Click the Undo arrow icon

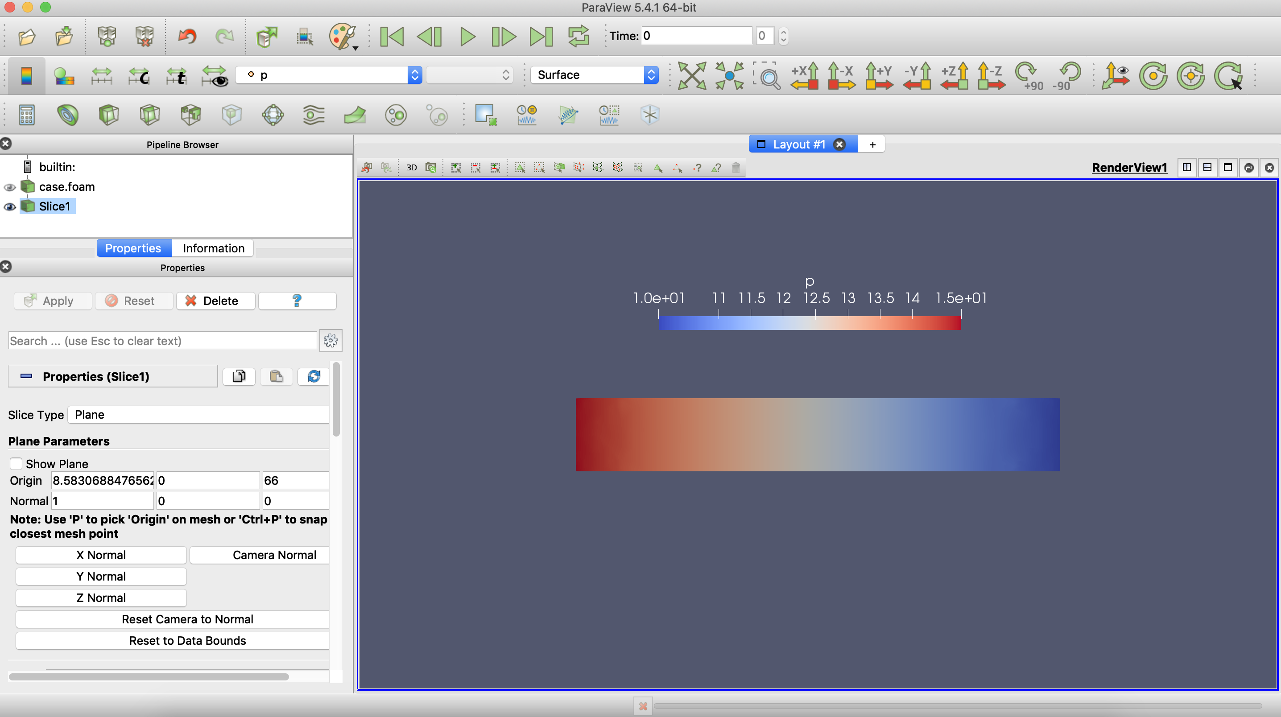click(187, 36)
